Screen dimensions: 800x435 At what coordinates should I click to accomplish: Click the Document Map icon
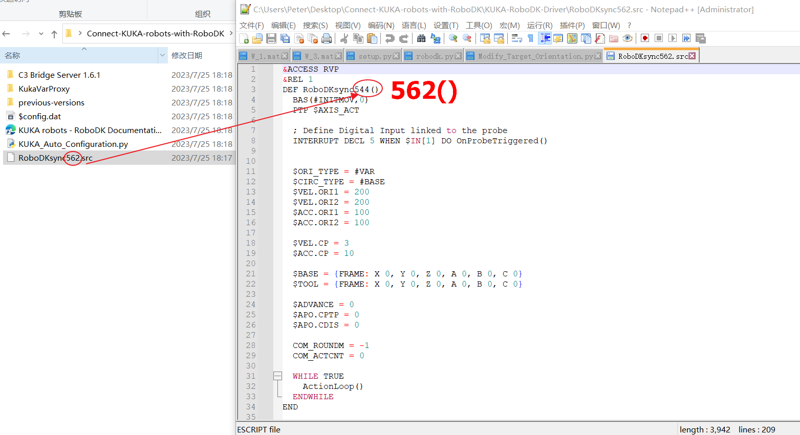[572, 38]
